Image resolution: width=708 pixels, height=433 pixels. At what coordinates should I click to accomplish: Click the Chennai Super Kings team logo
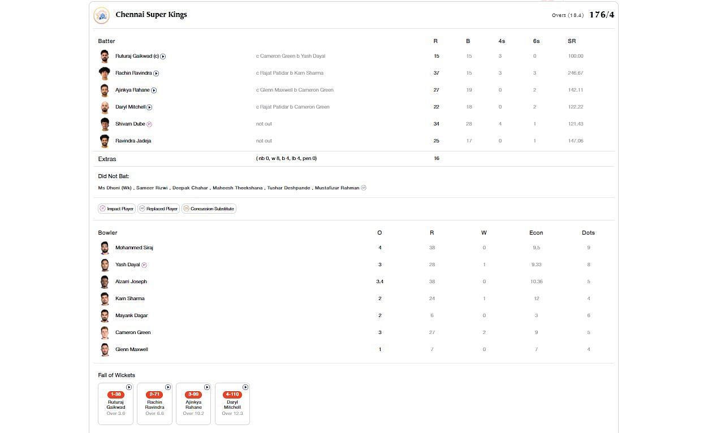point(101,15)
